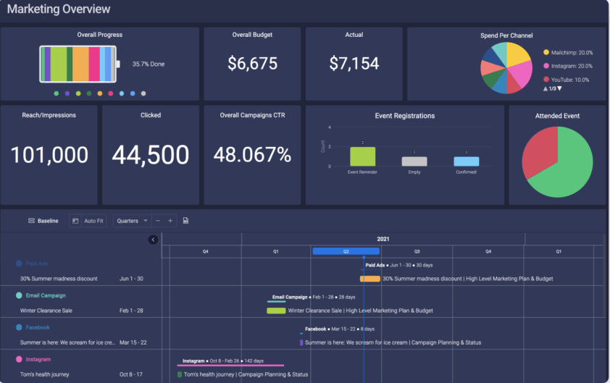Zoom in the timeline with the plus button
The image size is (610, 383).
click(170, 221)
